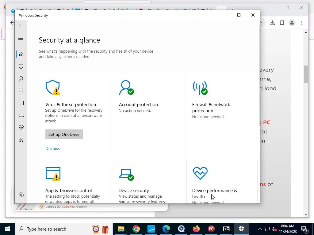Screen dimensions: 314x235
Task: Toggle Chrome side panel icon
Action: (x=282, y=23)
